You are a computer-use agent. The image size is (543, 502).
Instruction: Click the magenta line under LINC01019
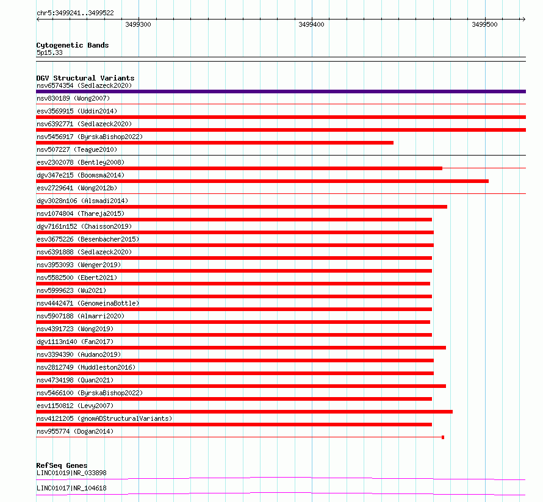point(281,478)
